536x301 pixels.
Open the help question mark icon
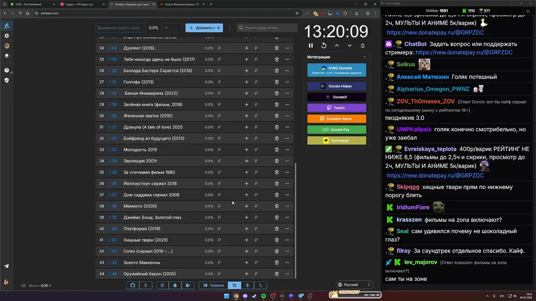pyautogui.click(x=7, y=70)
